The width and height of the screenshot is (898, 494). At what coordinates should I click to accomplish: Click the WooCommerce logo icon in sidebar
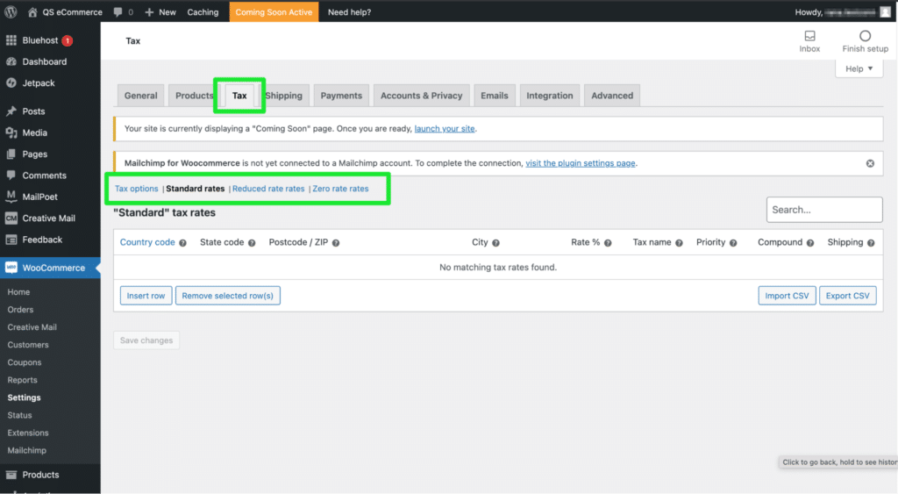[x=11, y=268]
